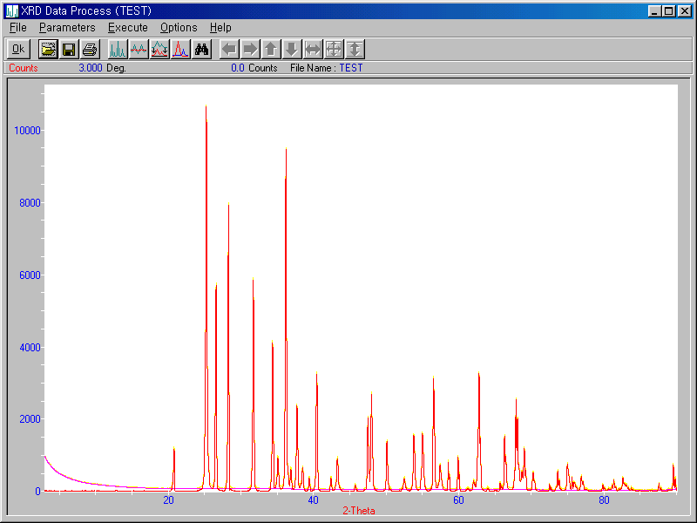Select the smoothing wave icon
697x523 pixels.
click(139, 49)
